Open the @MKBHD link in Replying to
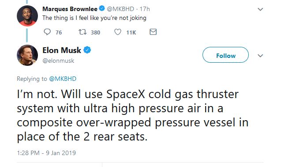 coord(63,79)
